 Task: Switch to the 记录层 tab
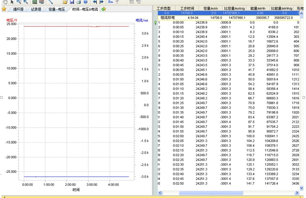(x=36, y=9)
